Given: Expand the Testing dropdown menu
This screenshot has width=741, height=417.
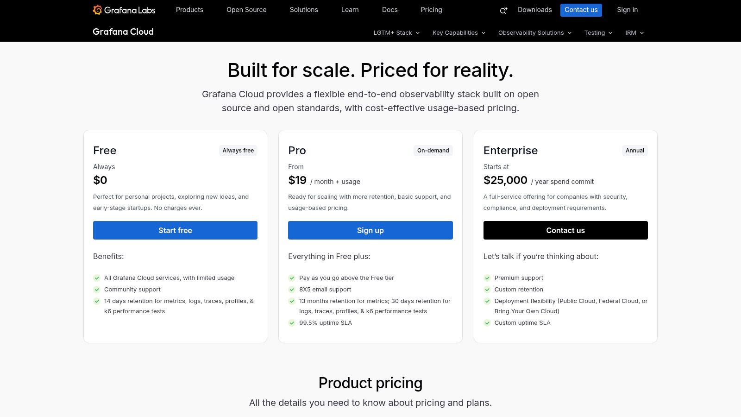Looking at the screenshot, I should pos(598,33).
